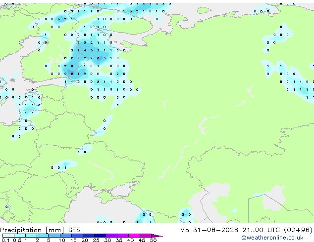
Task: Click the 45–50 mm legend color swatch
Action: (146, 236)
